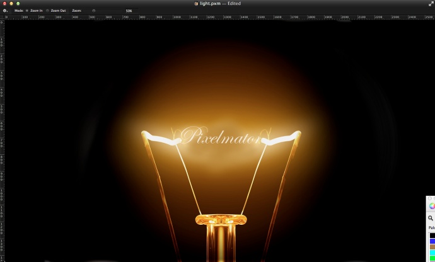Image resolution: width=435 pixels, height=262 pixels.
Task: Click the magnifier color picker in Colors window
Action: 431,218
